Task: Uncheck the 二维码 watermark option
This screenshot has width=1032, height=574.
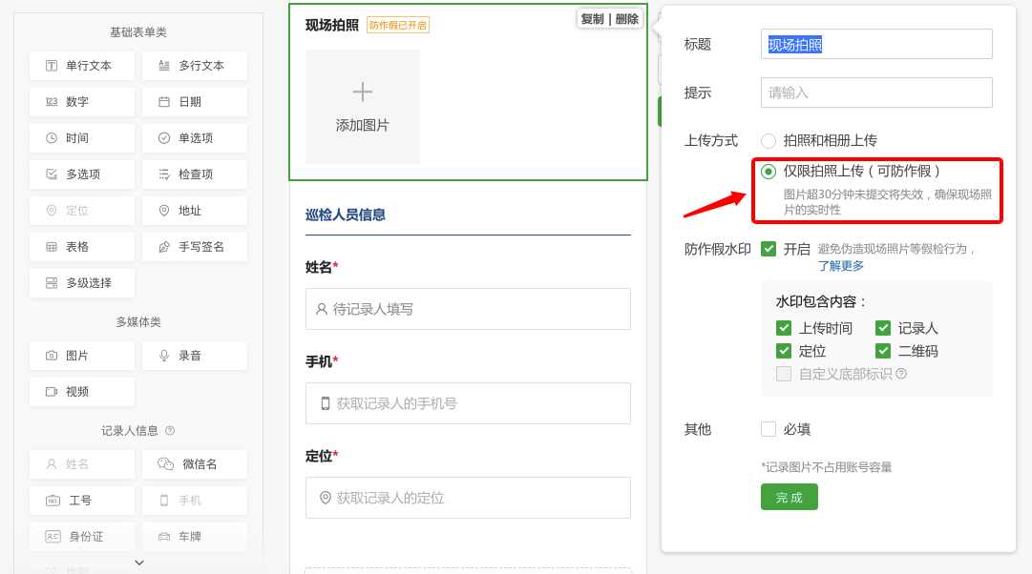Action: pyautogui.click(x=883, y=351)
